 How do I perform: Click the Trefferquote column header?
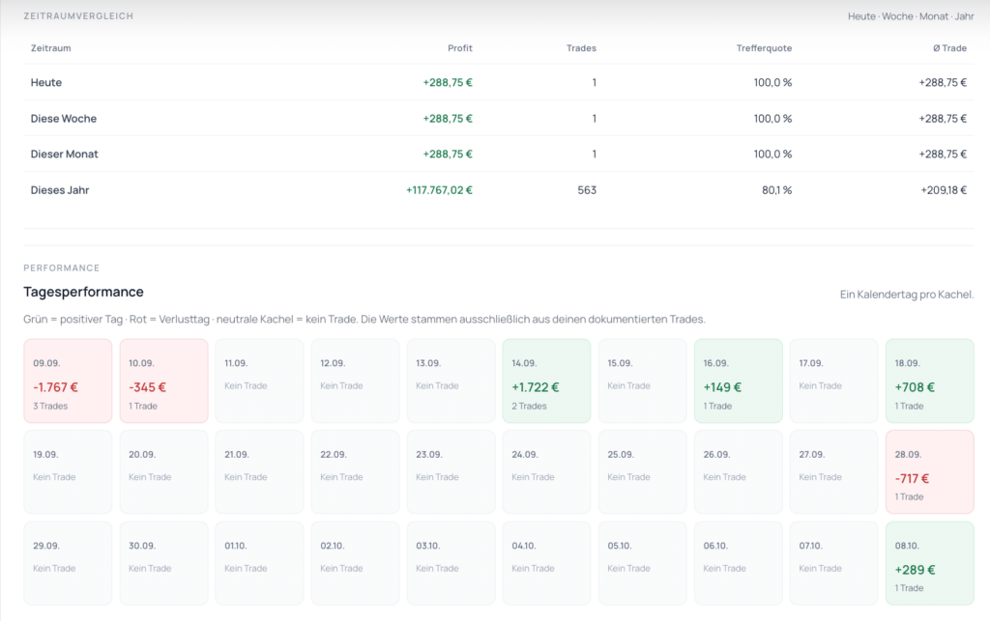coord(764,48)
